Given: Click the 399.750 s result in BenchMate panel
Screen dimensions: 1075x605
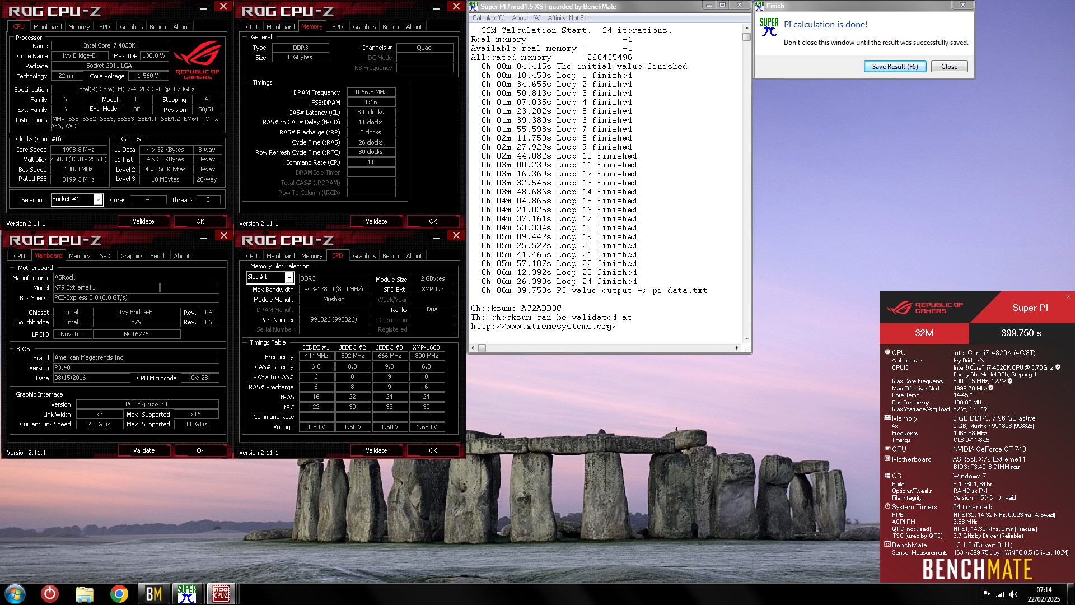Looking at the screenshot, I should (1021, 333).
